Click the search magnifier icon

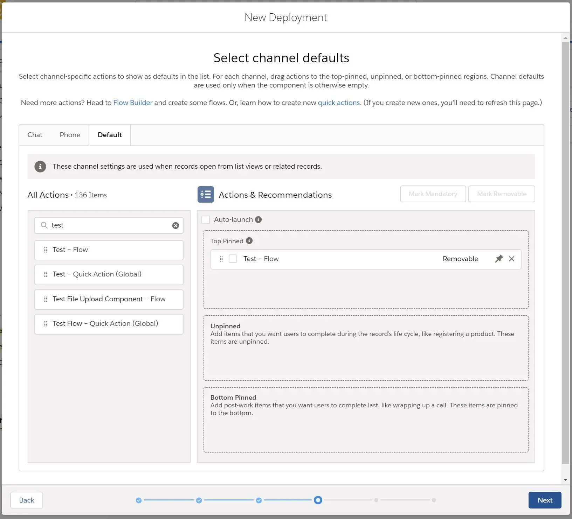(44, 225)
